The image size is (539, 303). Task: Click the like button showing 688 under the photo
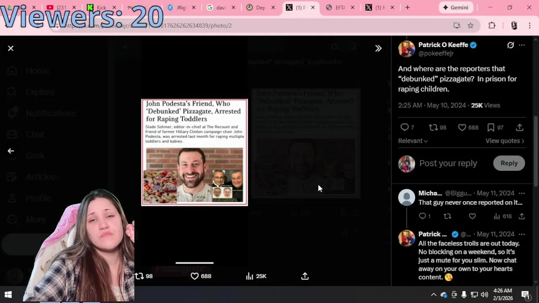(201, 276)
